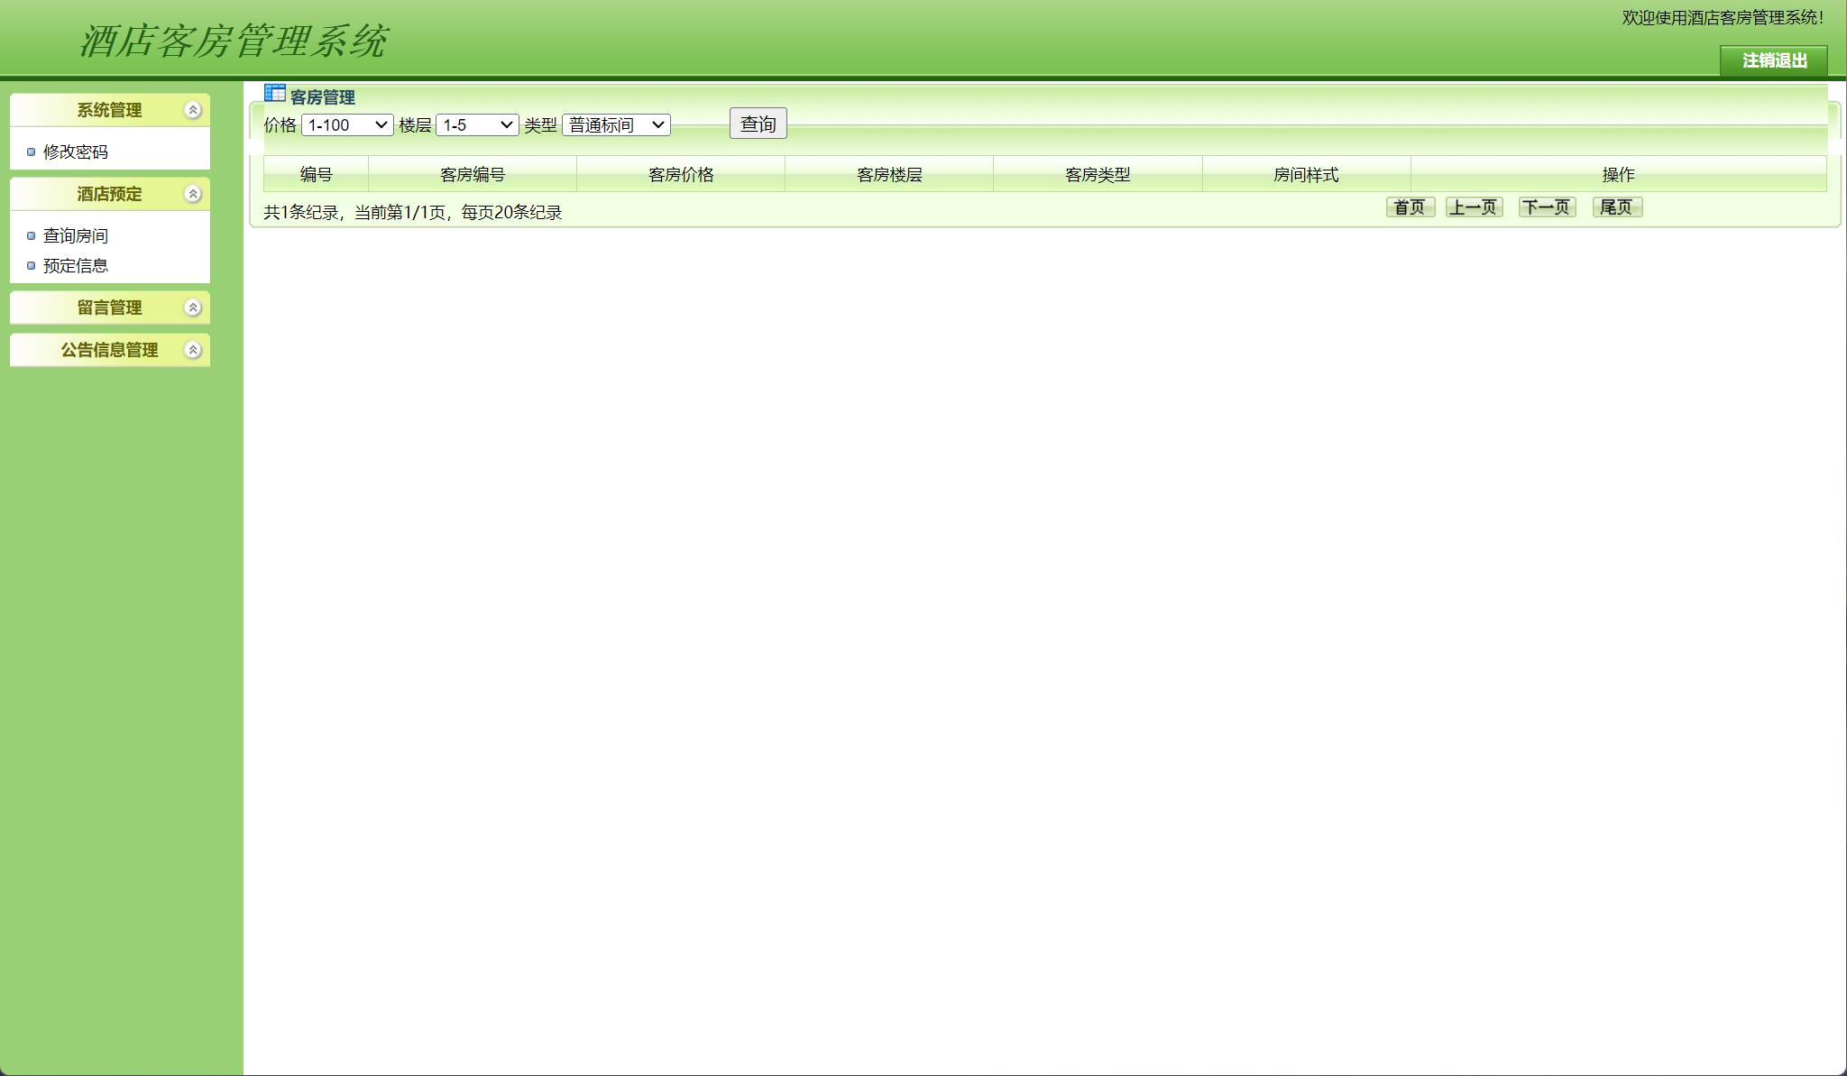Click the 客房管理 table icon
The height and width of the screenshot is (1076, 1847).
(x=275, y=93)
